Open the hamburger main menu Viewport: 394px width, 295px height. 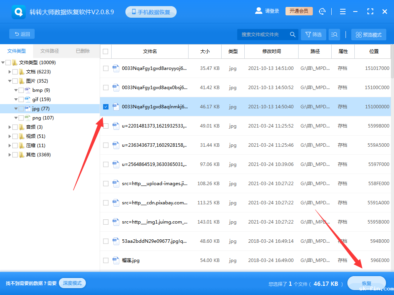pos(342,11)
